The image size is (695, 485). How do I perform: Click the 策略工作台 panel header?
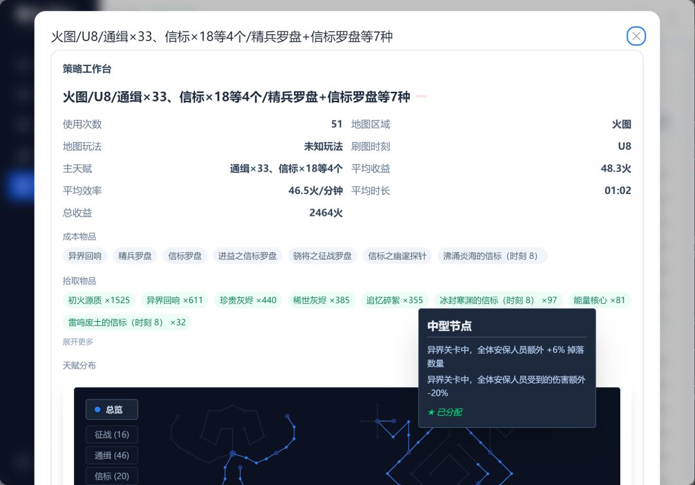(87, 69)
